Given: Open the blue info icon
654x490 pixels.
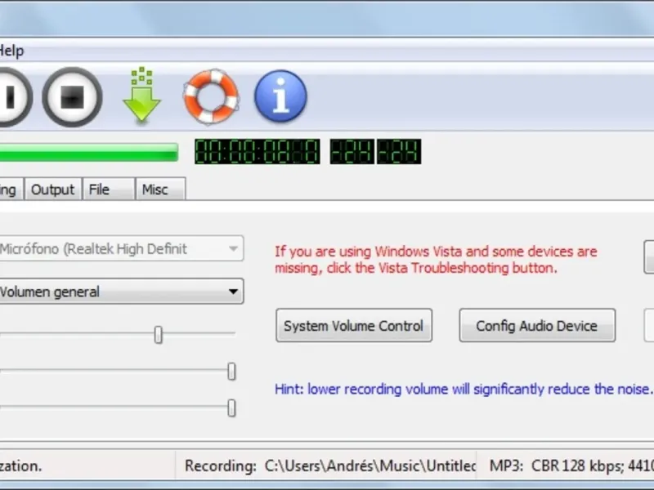Looking at the screenshot, I should (x=280, y=96).
